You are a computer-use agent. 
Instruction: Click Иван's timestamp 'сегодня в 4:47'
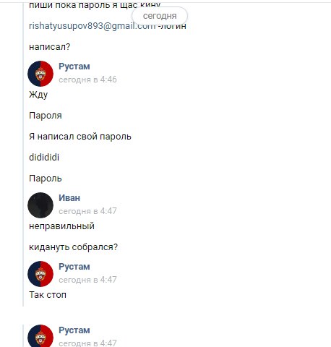pyautogui.click(x=87, y=211)
